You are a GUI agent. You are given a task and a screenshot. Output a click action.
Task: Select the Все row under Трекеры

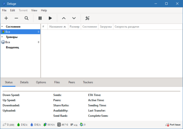(20, 42)
